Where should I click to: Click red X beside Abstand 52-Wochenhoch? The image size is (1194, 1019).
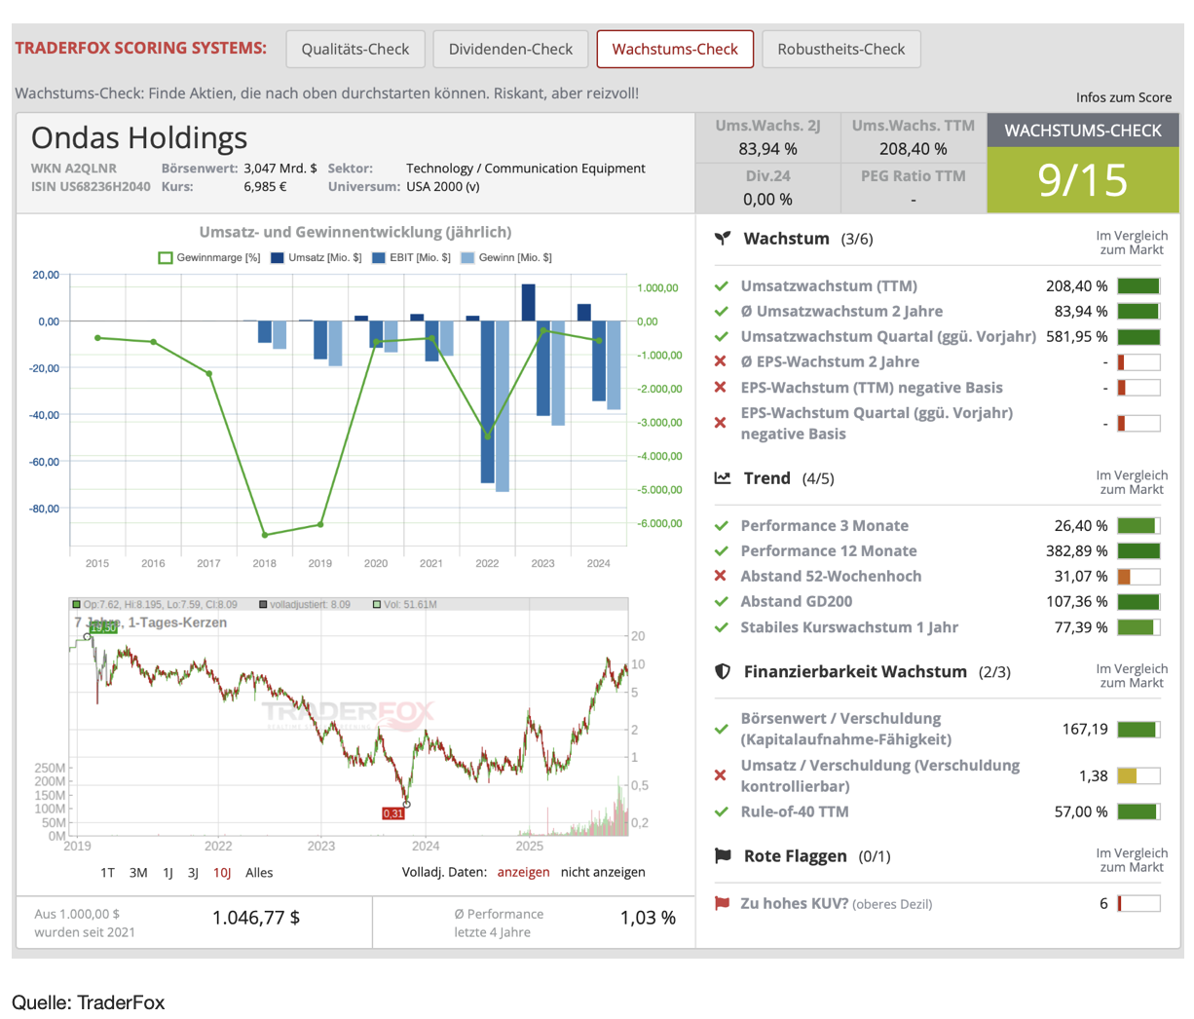point(721,576)
